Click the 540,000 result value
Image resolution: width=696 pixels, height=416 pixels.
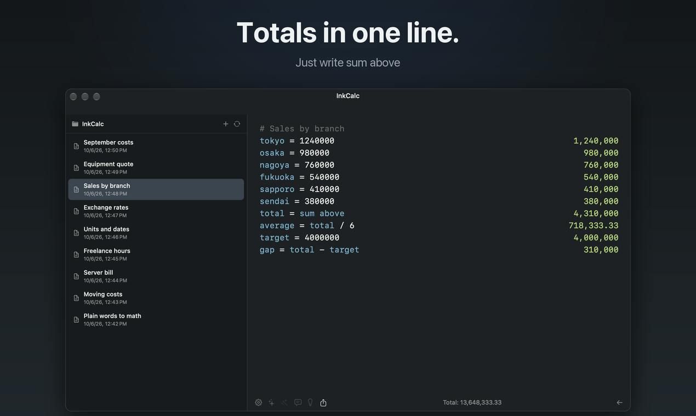tap(601, 177)
